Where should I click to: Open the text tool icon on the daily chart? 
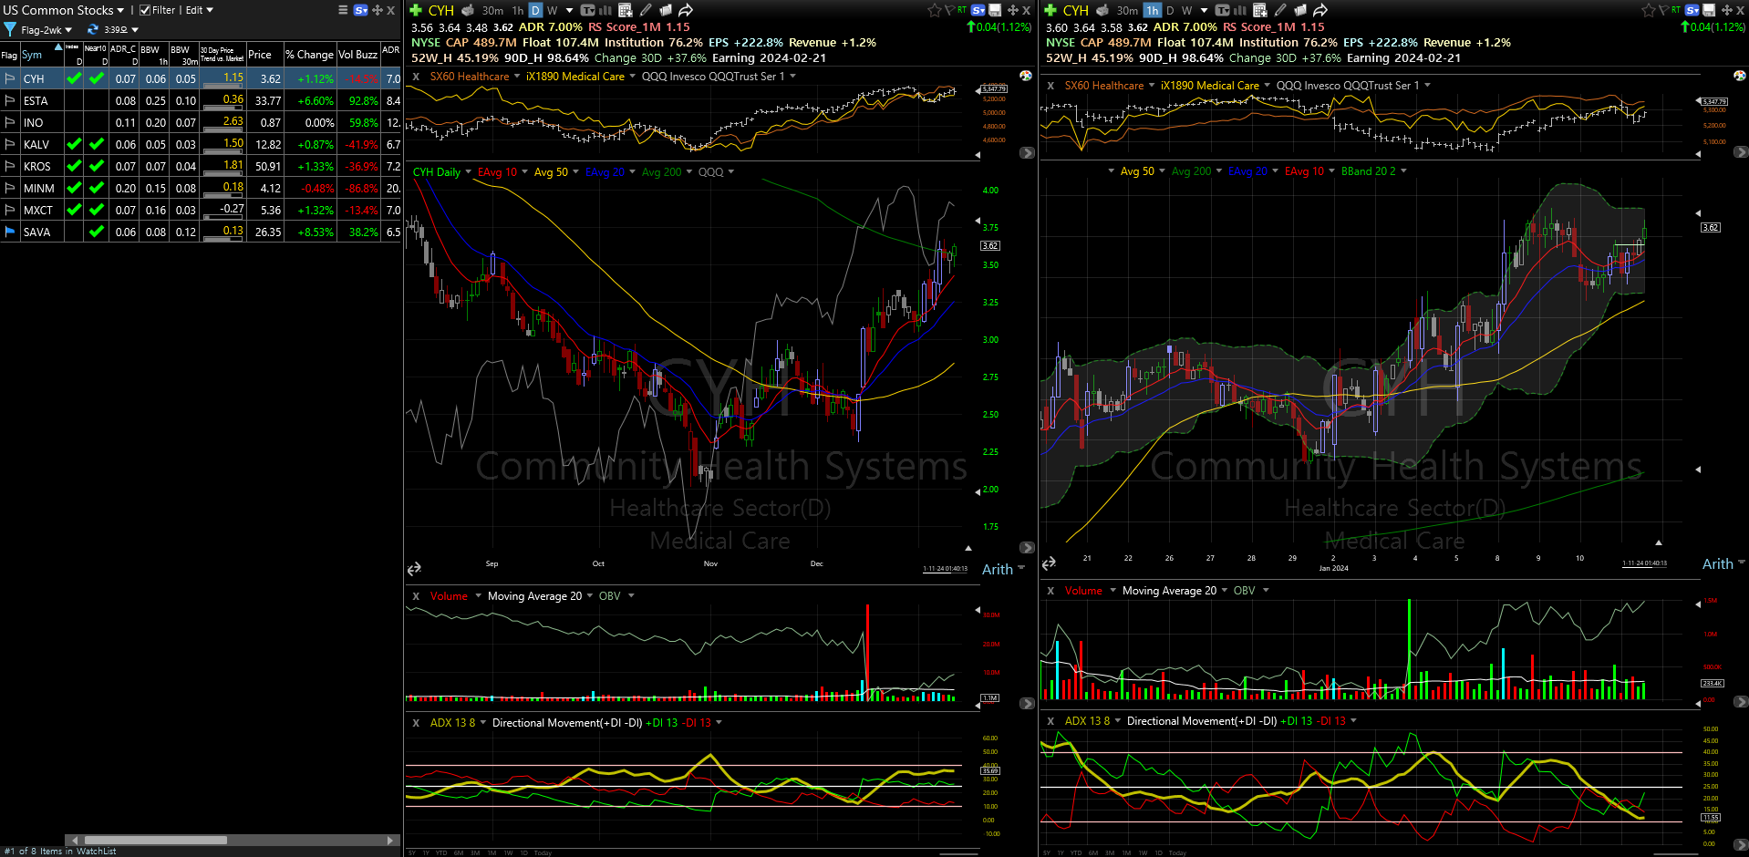(x=588, y=10)
